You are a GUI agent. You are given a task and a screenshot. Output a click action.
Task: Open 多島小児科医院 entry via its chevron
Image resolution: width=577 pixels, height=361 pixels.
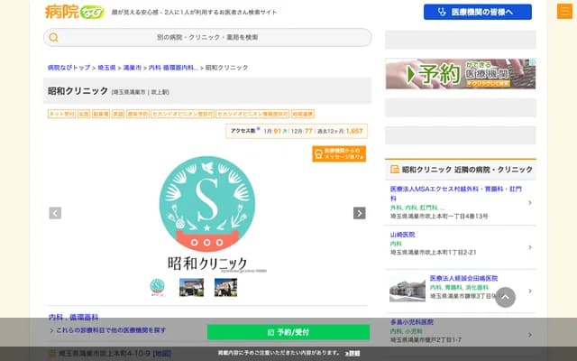tap(530, 335)
